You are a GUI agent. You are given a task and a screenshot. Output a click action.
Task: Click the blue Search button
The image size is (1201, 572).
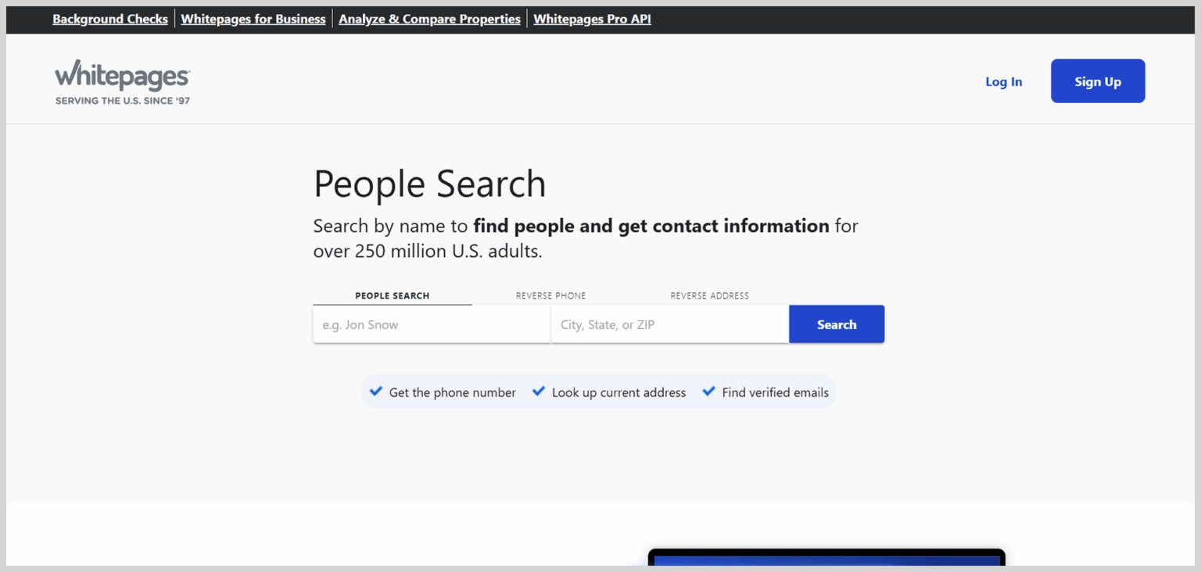(x=837, y=324)
